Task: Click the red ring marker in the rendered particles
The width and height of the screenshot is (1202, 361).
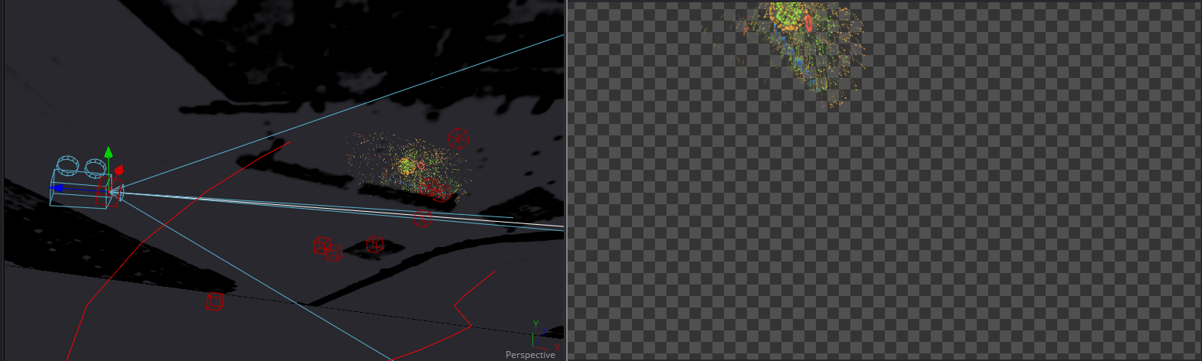Action: 807,23
